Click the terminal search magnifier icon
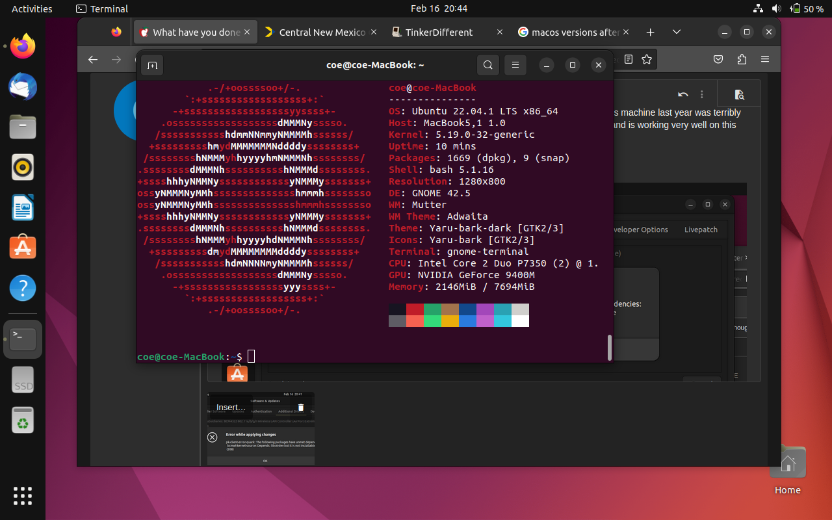This screenshot has width=832, height=520. point(488,65)
